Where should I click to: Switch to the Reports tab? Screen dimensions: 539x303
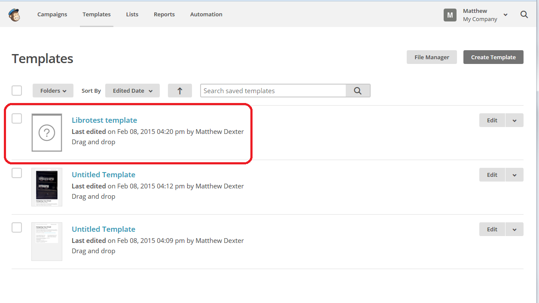[x=164, y=15]
